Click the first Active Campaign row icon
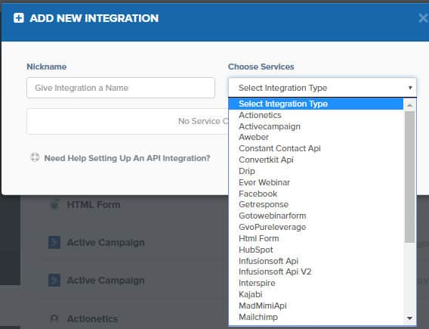Image resolution: width=429 pixels, height=329 pixels. (54, 243)
